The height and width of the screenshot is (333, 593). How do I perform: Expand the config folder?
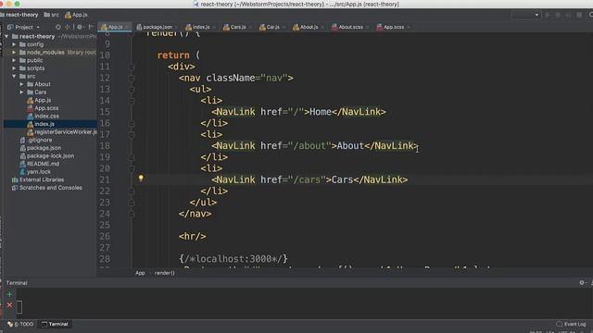(x=14, y=44)
